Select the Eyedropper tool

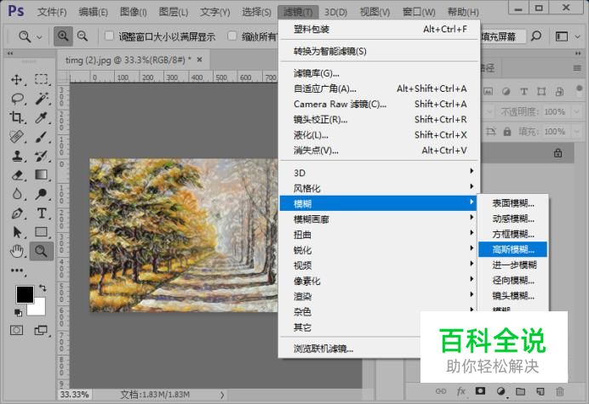click(42, 117)
